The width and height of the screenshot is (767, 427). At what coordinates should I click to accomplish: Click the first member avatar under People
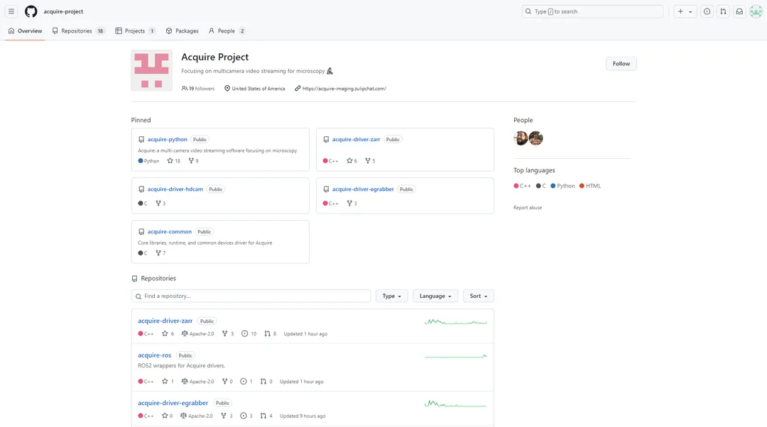(521, 138)
